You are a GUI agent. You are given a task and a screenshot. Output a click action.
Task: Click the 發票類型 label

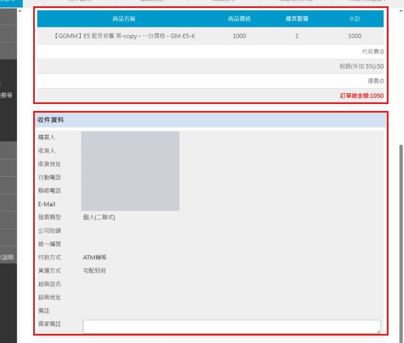click(x=49, y=217)
